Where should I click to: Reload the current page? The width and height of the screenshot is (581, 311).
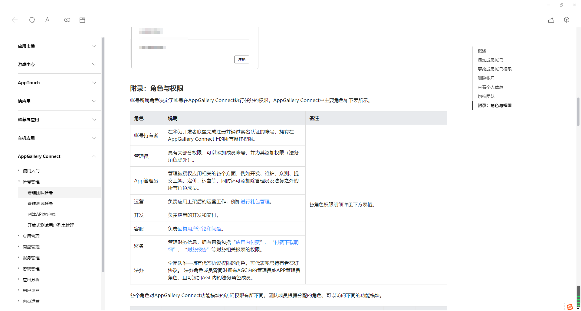(32, 20)
